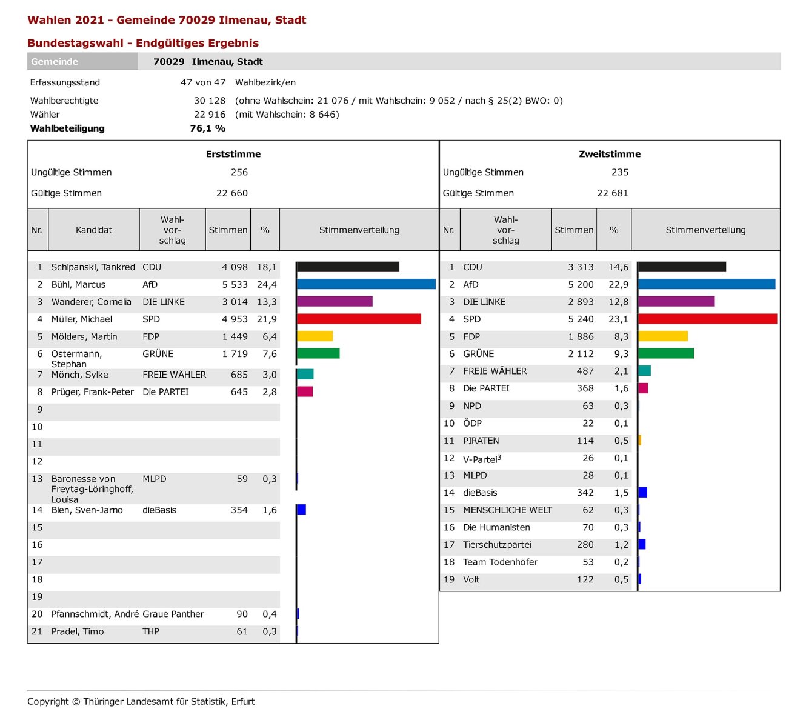This screenshot has width=806, height=726.
Task: Click the voter count '22 916'
Action: point(210,115)
